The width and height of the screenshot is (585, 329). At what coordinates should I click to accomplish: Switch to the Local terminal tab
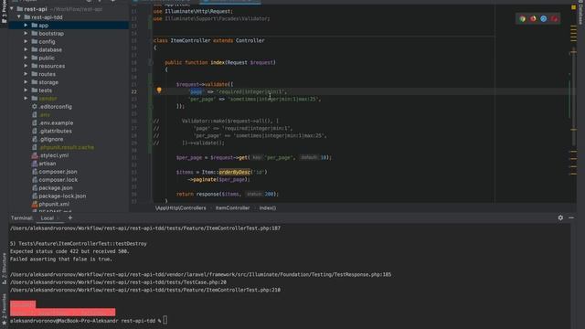[x=48, y=218]
